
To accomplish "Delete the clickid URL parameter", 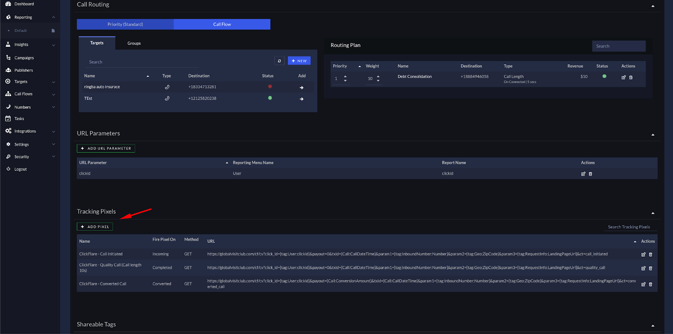I will pos(590,174).
